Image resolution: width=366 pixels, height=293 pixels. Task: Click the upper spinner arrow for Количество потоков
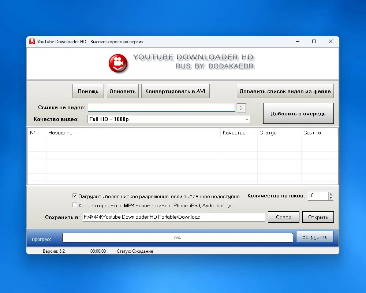(330, 193)
